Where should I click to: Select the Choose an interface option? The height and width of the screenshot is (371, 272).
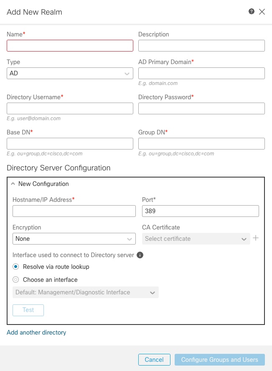[15, 280]
